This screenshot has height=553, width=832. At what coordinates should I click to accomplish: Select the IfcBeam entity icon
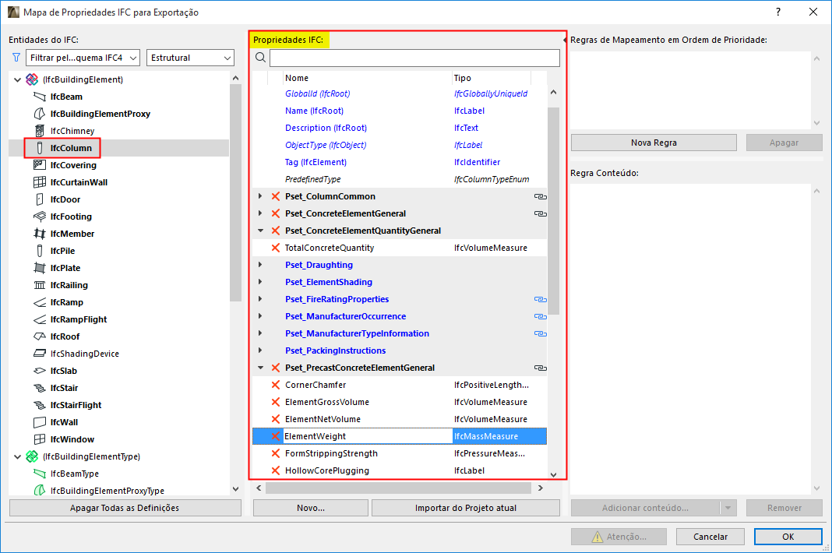coord(39,97)
